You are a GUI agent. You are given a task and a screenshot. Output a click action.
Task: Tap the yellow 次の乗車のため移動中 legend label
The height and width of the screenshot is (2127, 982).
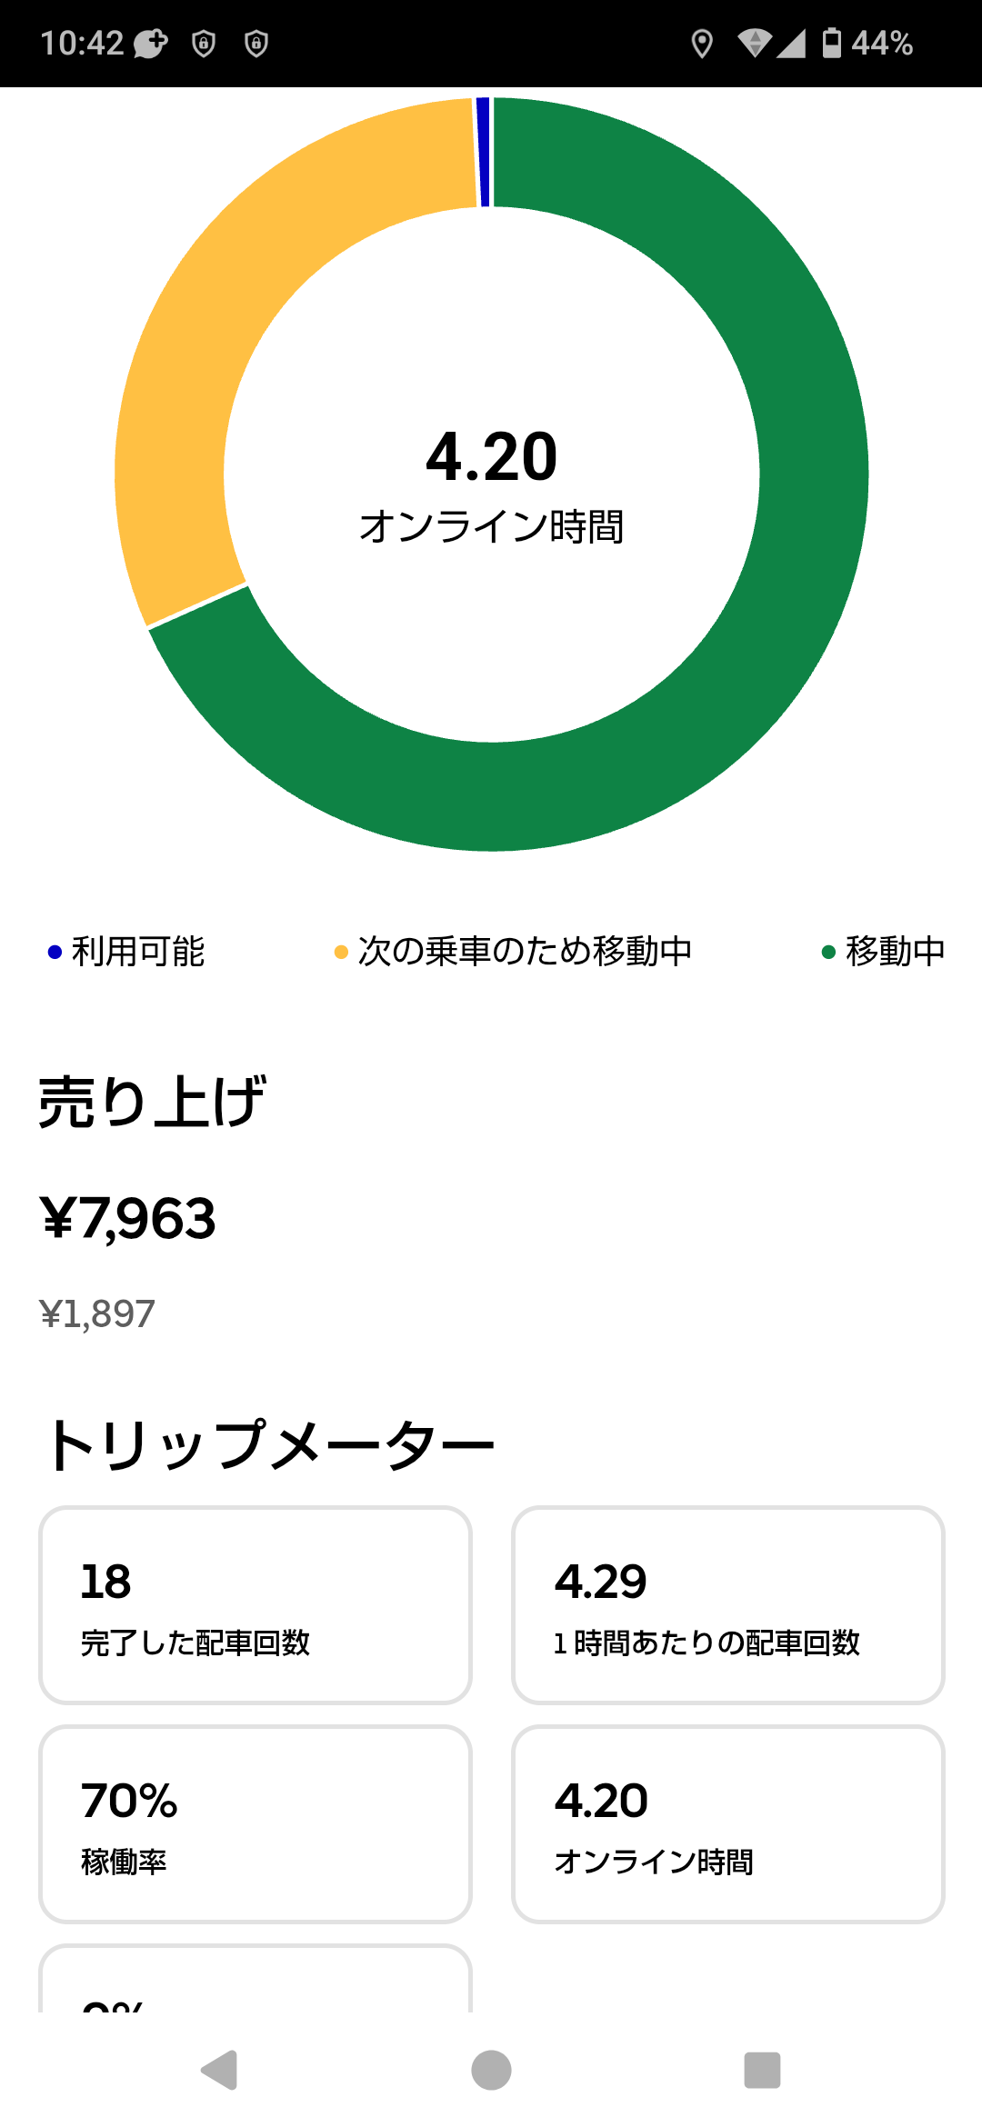[525, 951]
